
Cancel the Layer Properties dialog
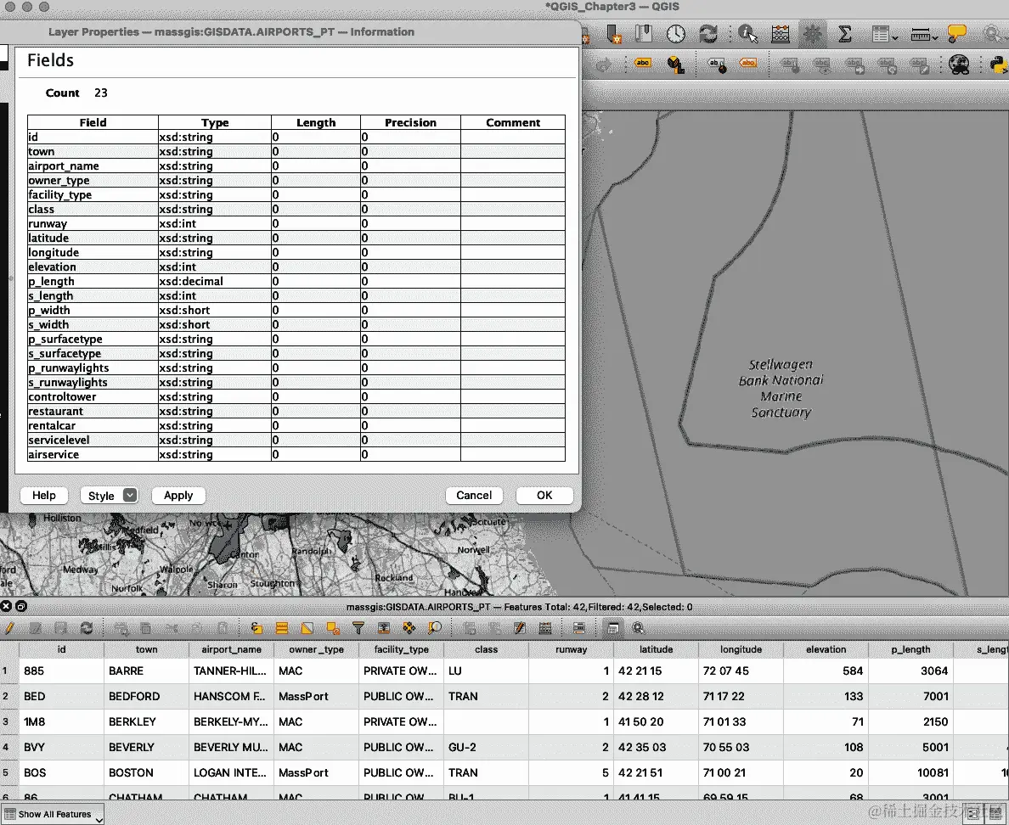474,495
